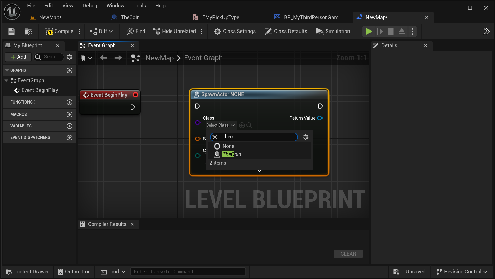Select TheCoin class from list

260,154
